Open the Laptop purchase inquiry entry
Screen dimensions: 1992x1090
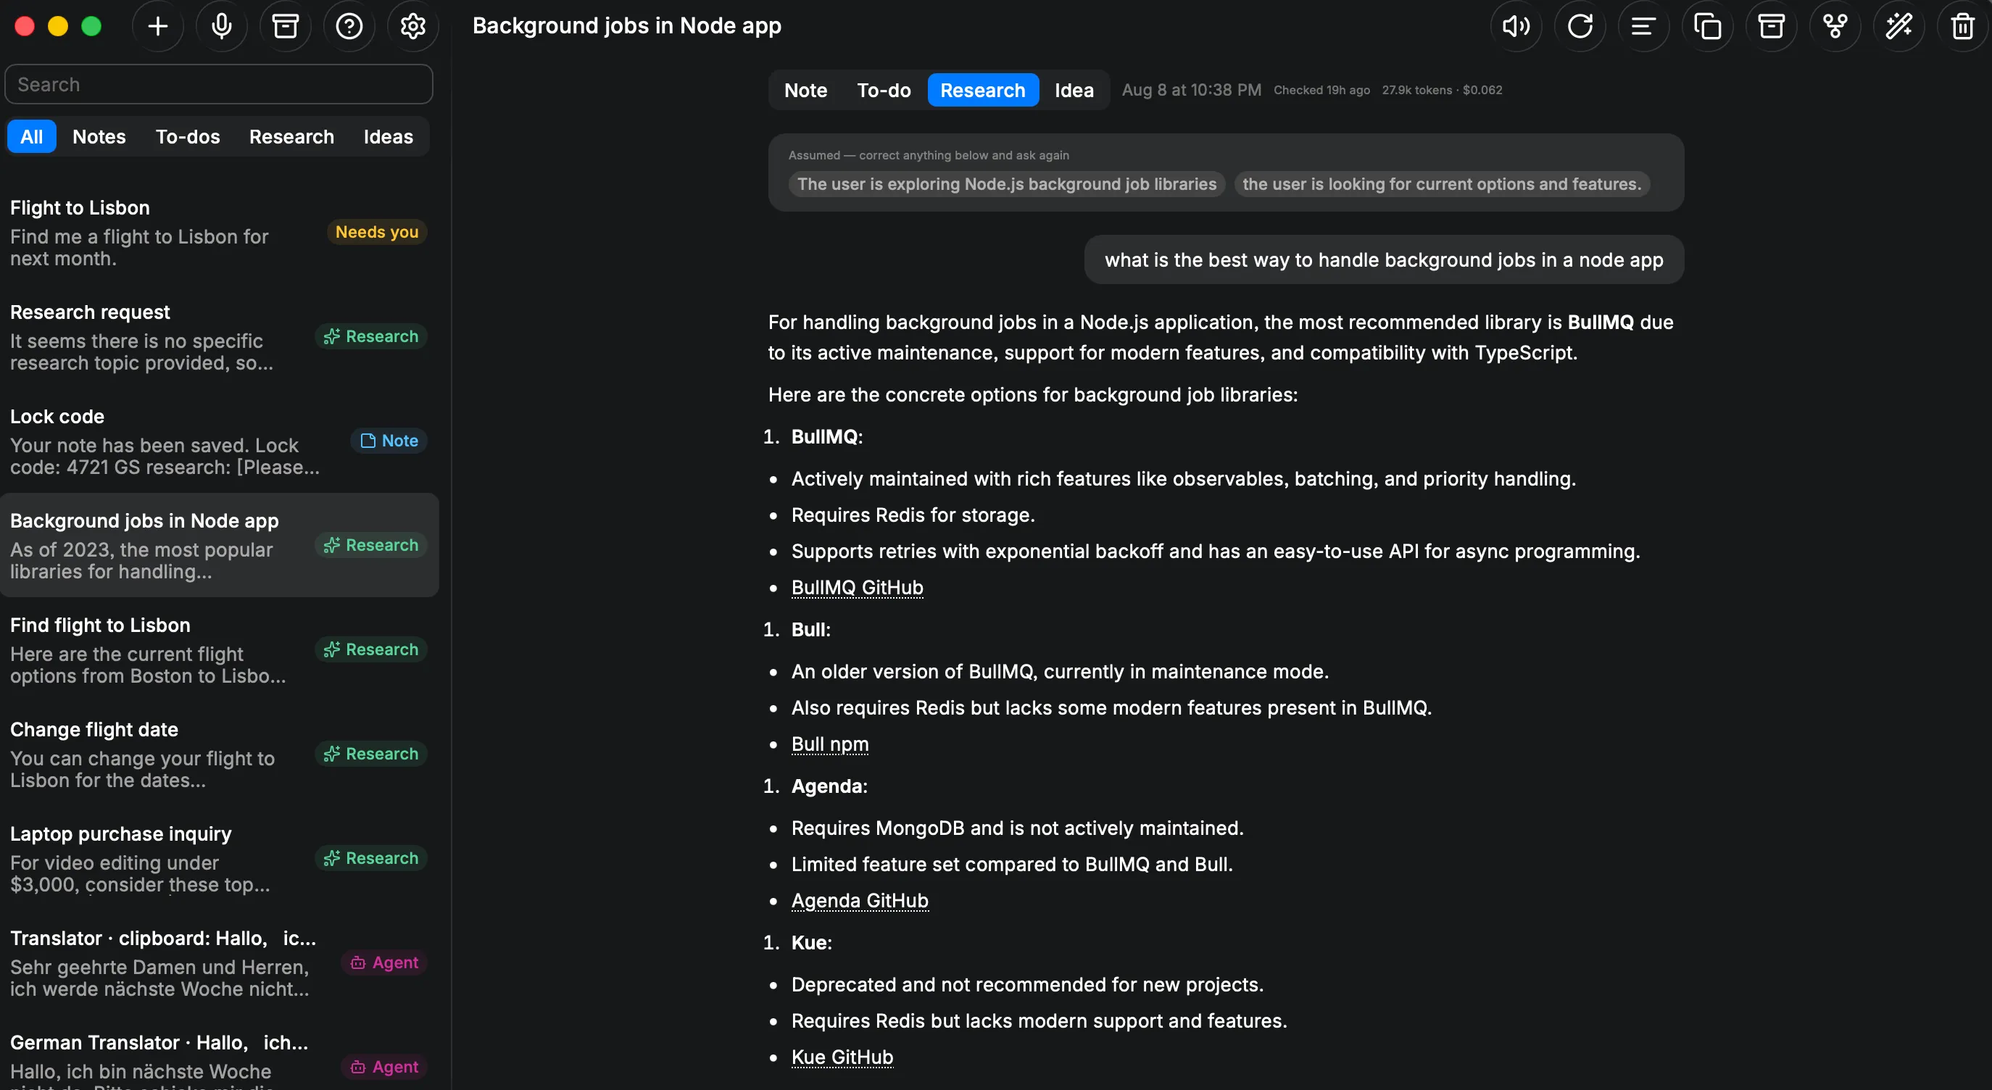click(x=220, y=859)
